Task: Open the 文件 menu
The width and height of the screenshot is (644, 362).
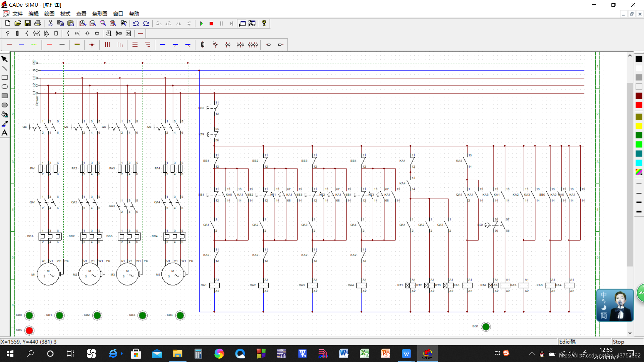Action: (x=17, y=14)
